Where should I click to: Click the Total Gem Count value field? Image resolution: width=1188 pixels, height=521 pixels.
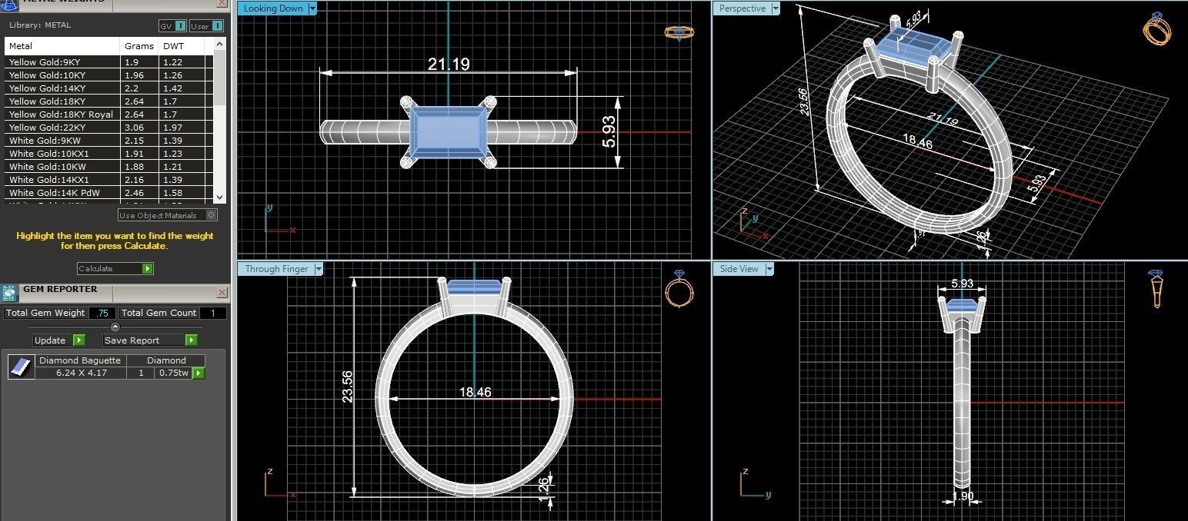(213, 313)
